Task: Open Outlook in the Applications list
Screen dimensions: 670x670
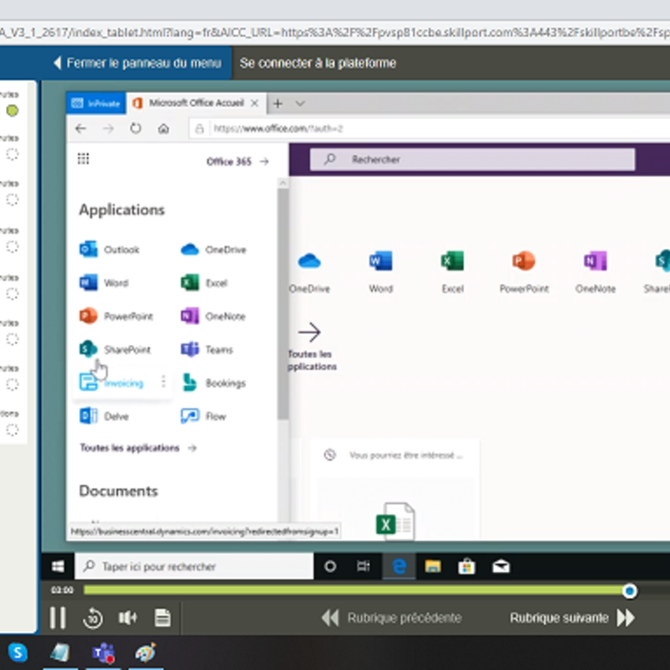Action: pyautogui.click(x=110, y=250)
